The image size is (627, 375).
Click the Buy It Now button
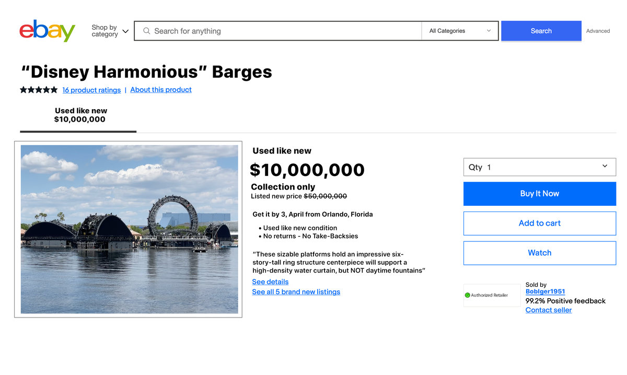click(539, 193)
